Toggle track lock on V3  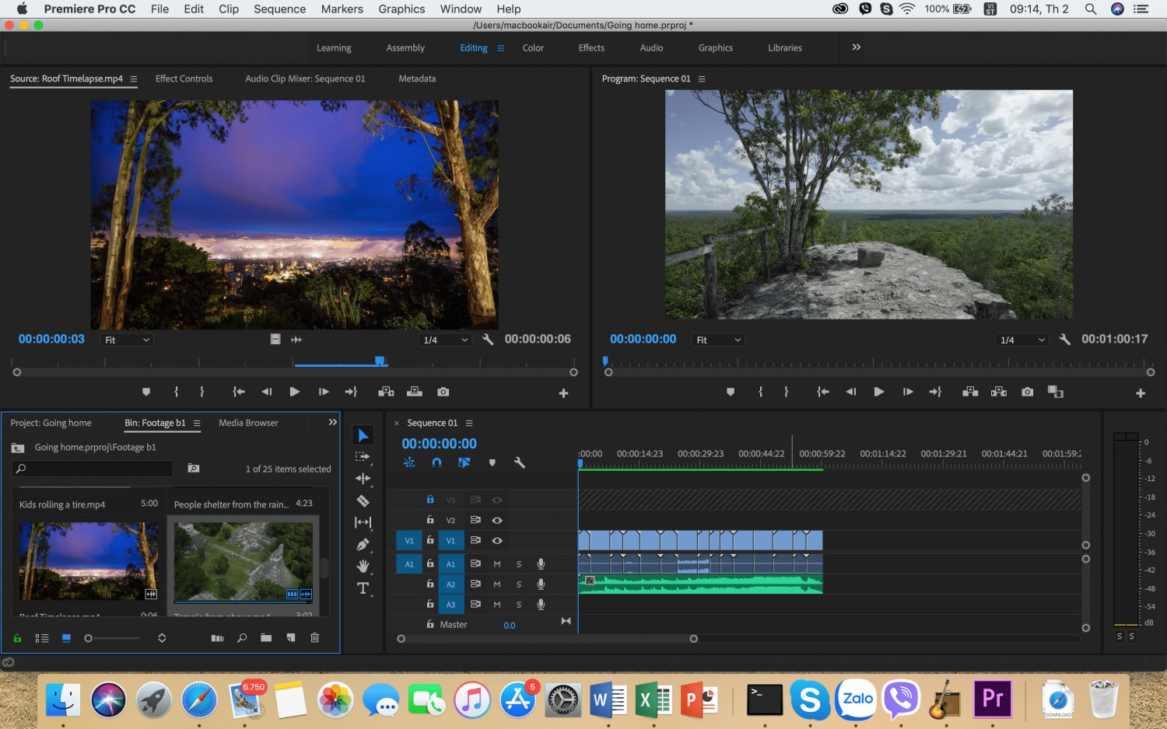pos(430,500)
